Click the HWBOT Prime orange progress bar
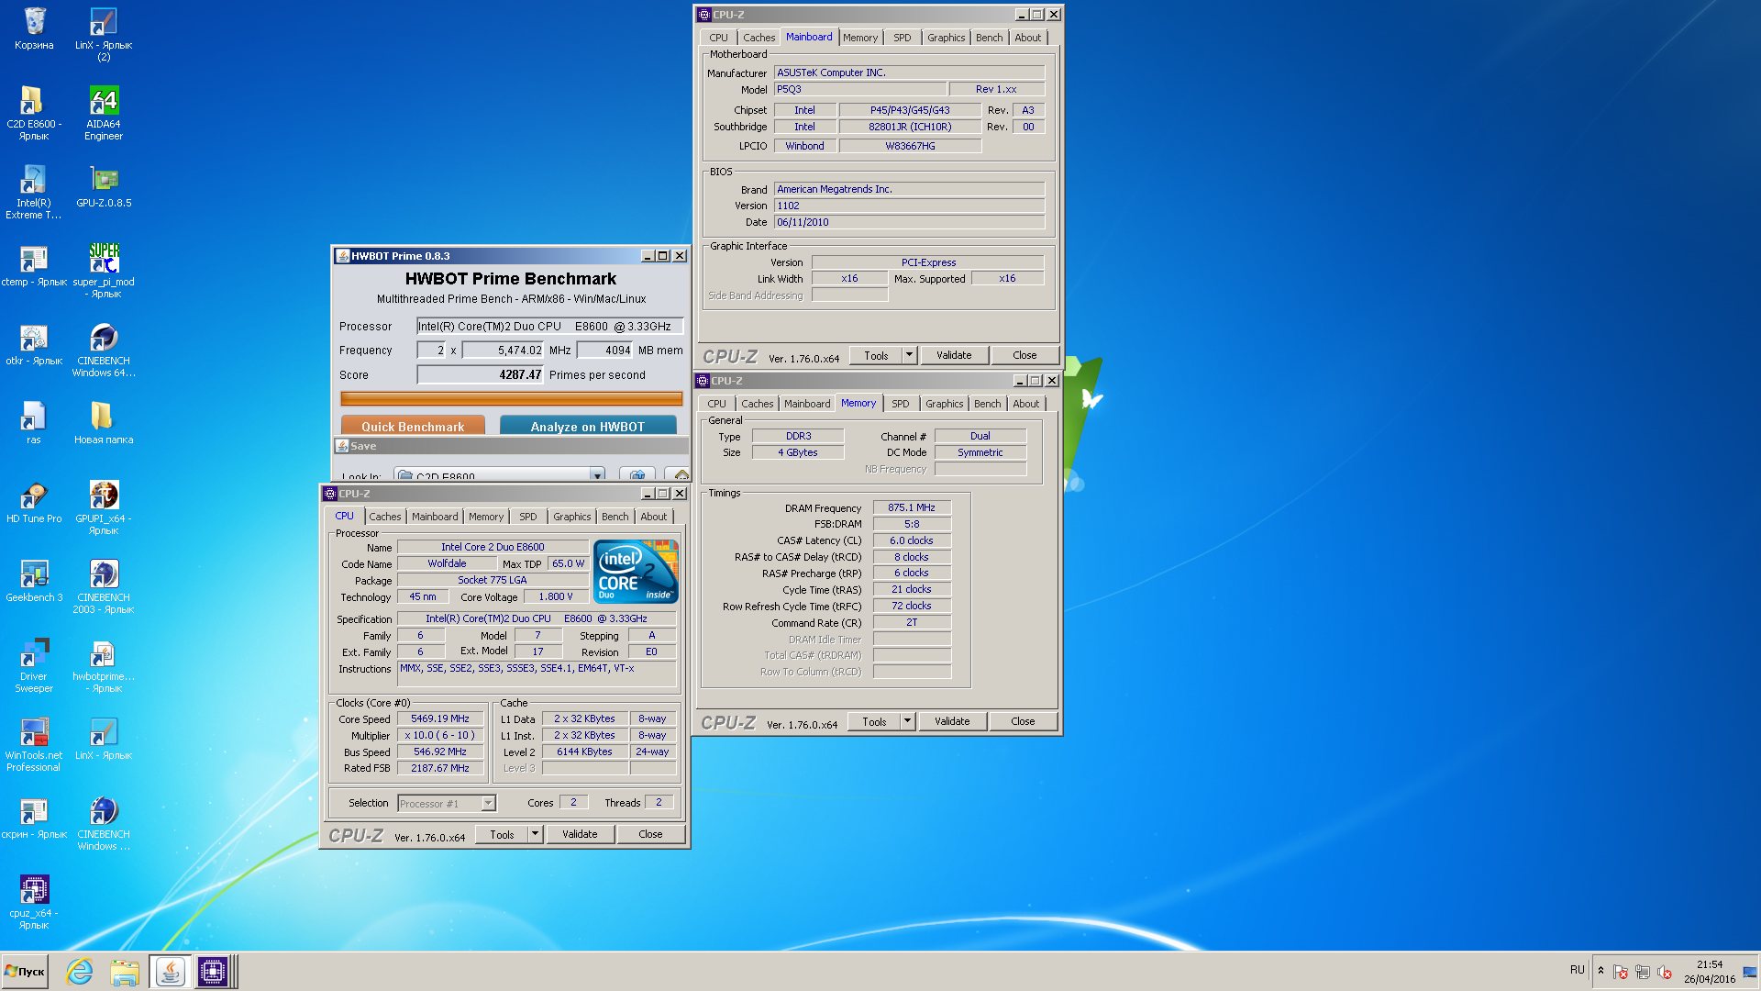The height and width of the screenshot is (991, 1761). pyautogui.click(x=512, y=398)
